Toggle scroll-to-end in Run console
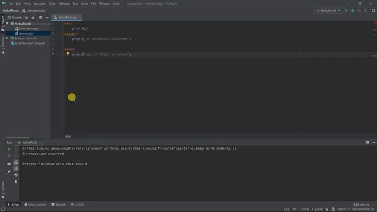This screenshot has width=377, height=212. 16,168
